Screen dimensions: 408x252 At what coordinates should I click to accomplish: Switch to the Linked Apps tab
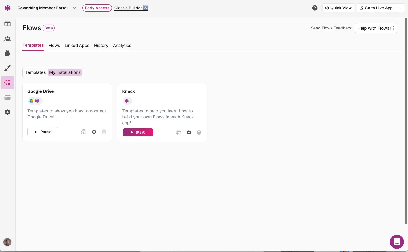(77, 46)
